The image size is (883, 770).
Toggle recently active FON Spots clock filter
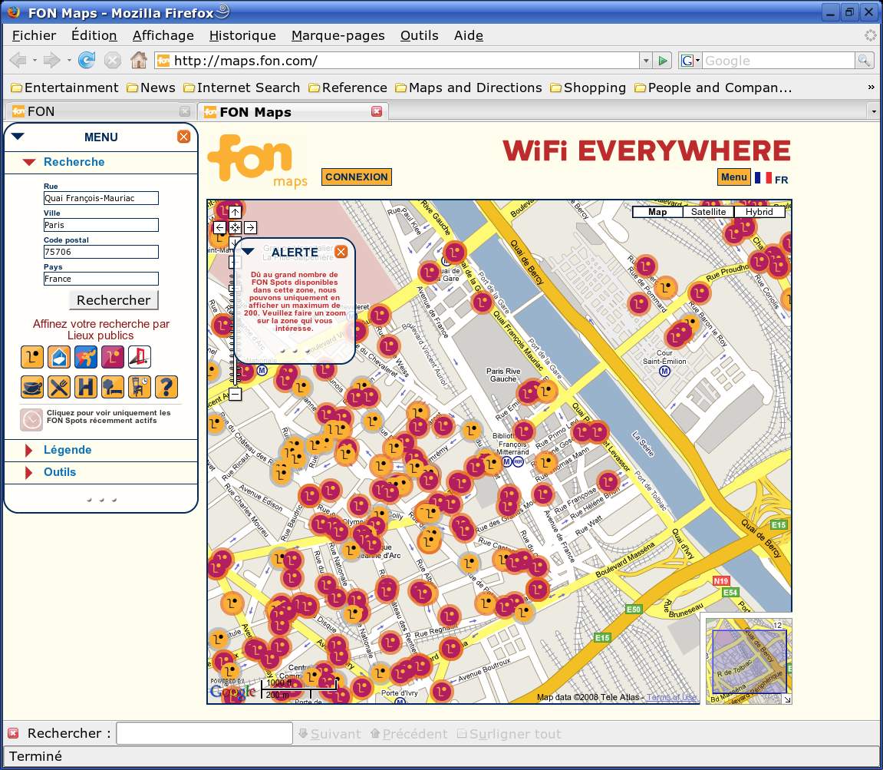32,419
